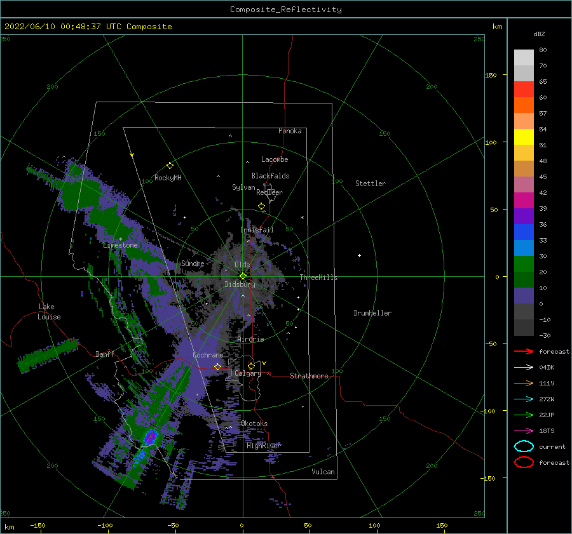This screenshot has width=572, height=534.
Task: Select the bright yellow 51-54 dBZ swatch
Action: tap(524, 137)
